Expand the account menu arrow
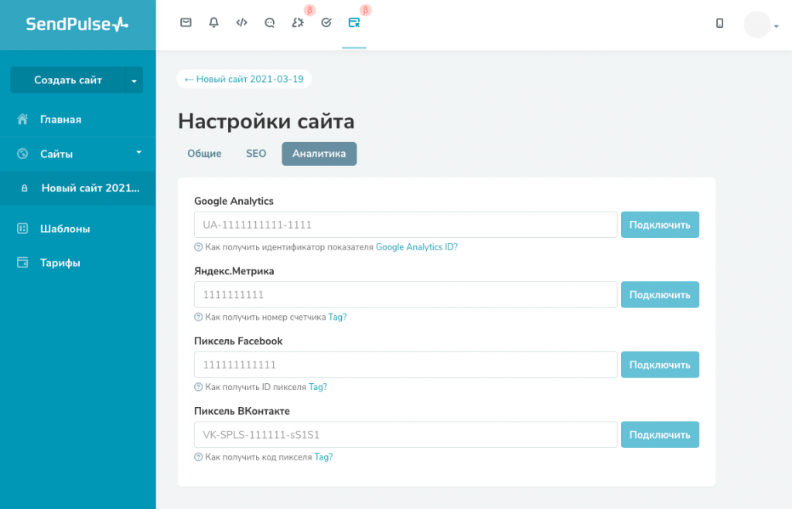The height and width of the screenshot is (509, 792). (777, 26)
